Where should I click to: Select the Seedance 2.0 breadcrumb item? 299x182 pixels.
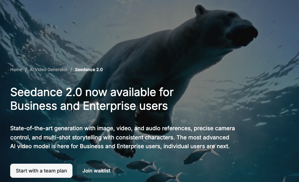point(89,70)
